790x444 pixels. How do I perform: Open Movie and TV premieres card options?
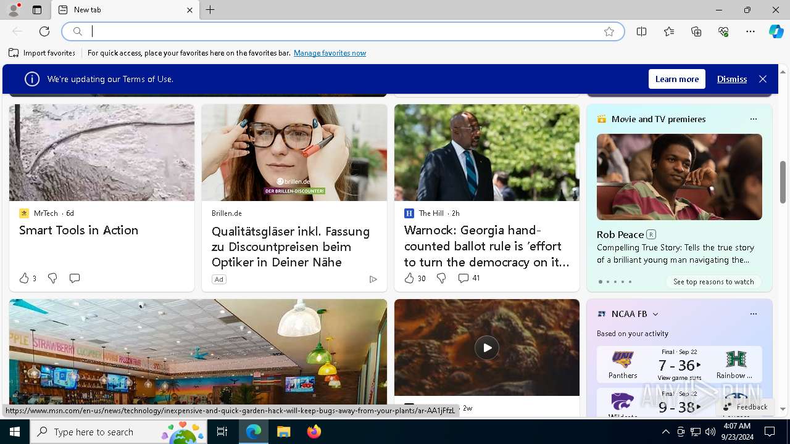click(753, 119)
